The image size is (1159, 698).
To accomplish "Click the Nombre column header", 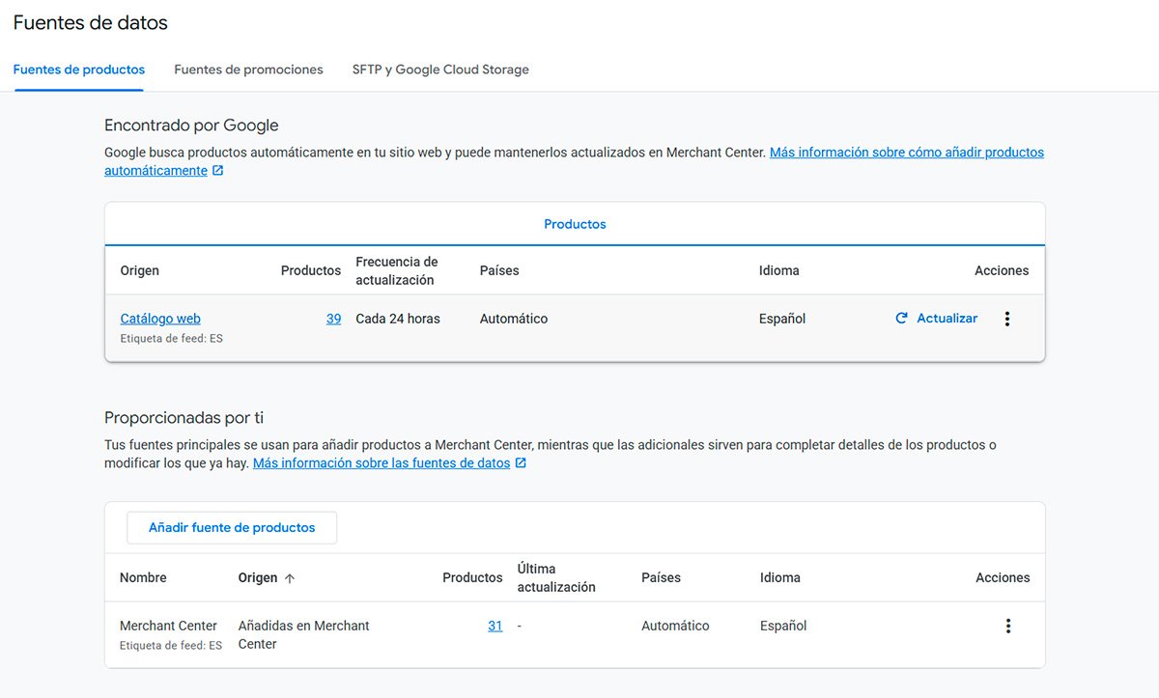I will pos(143,577).
